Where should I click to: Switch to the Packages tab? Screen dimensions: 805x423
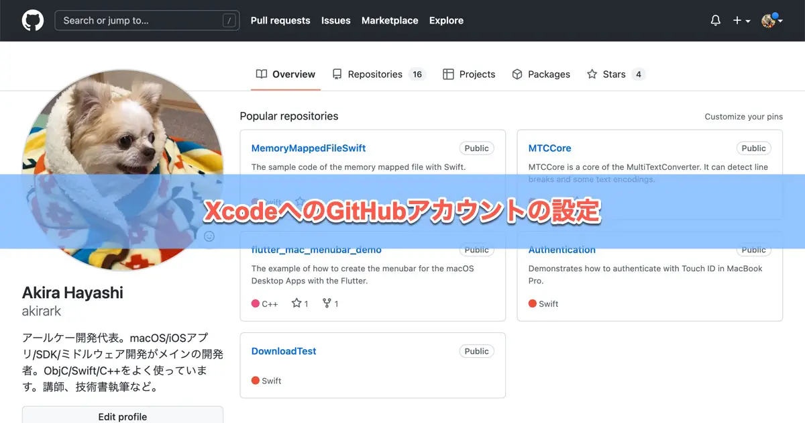tap(541, 75)
